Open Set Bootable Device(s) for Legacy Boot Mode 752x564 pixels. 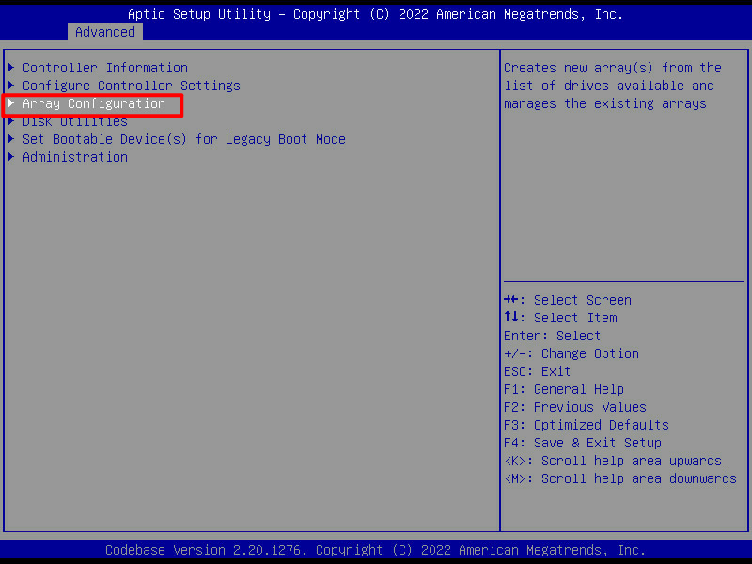pos(183,139)
